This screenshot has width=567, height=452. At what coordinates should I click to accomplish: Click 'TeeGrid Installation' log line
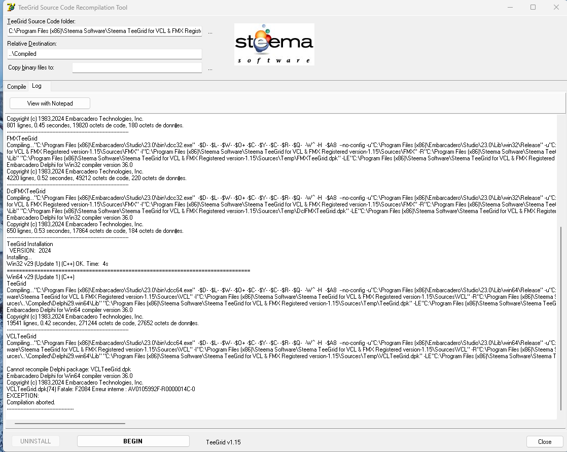(x=29, y=244)
